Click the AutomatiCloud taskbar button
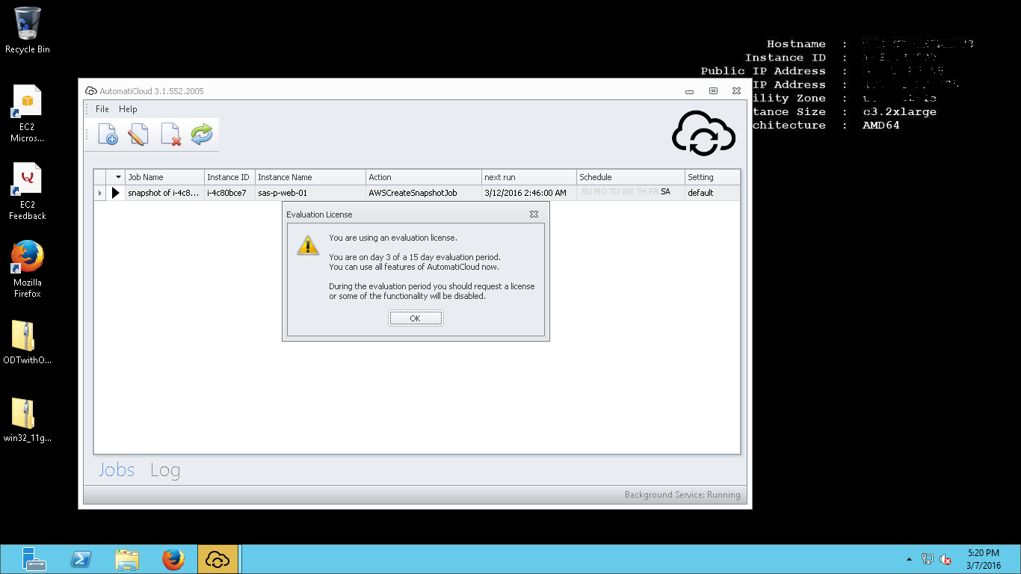 218,559
